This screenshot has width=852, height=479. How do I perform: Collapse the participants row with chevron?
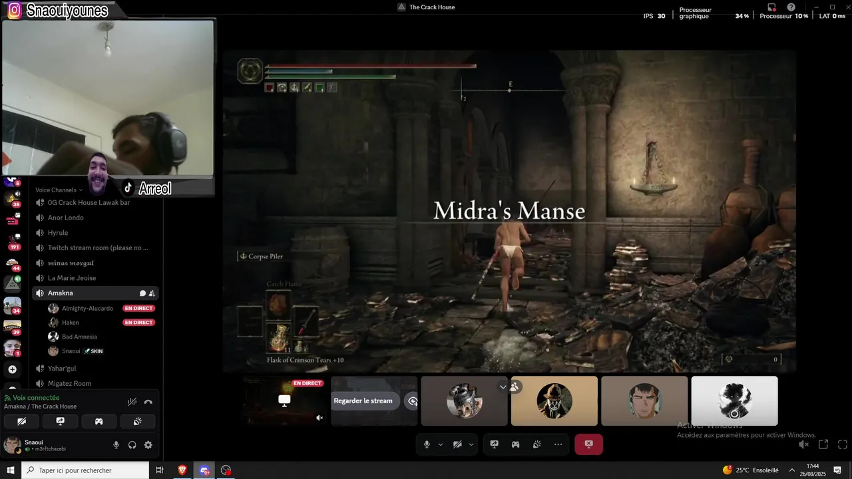click(x=503, y=387)
